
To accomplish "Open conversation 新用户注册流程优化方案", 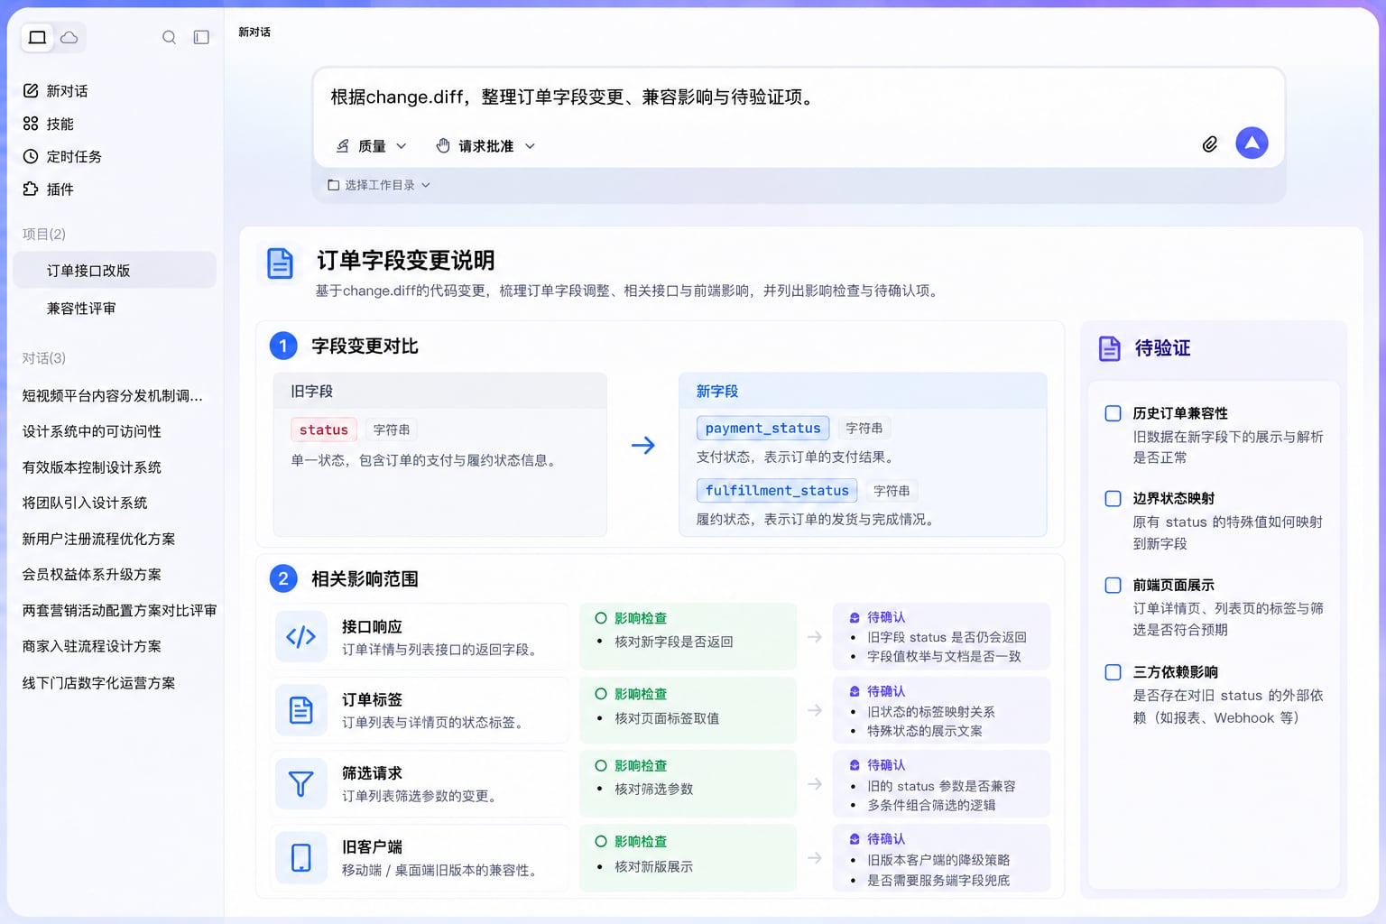I will (98, 539).
